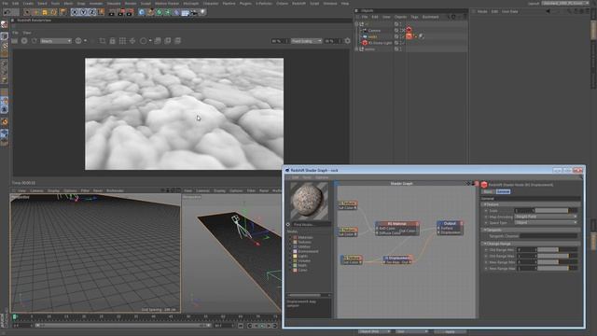Open RenderView settings gear icon
The height and width of the screenshot is (336, 597).
(347, 41)
